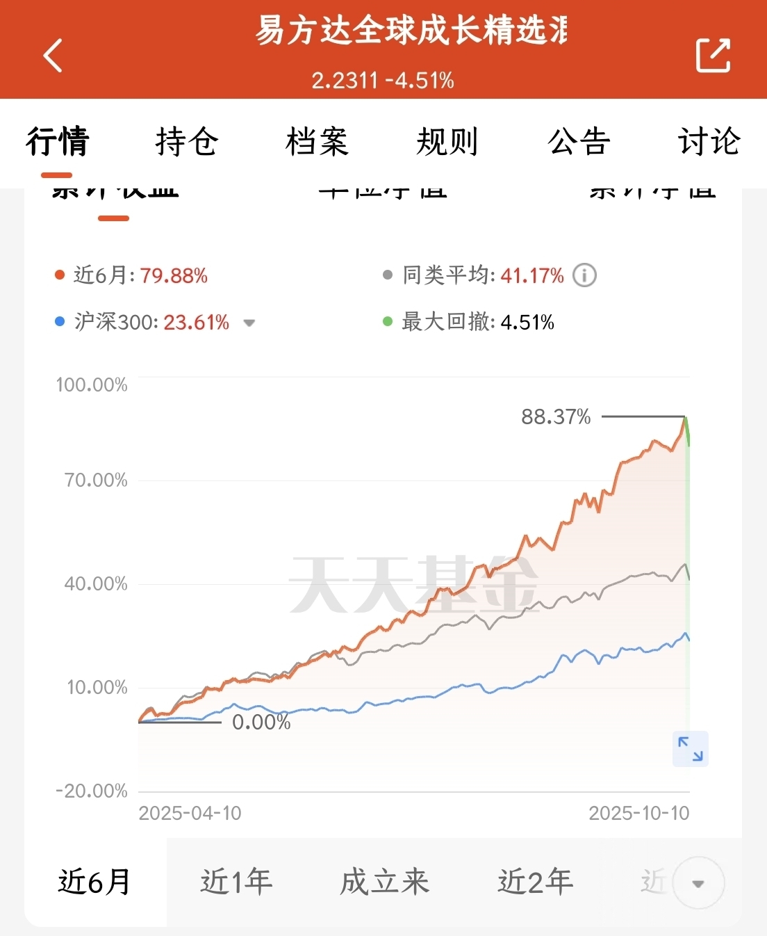Image resolution: width=767 pixels, height=936 pixels.
Task: Select the 行情 tab
Action: click(x=58, y=142)
